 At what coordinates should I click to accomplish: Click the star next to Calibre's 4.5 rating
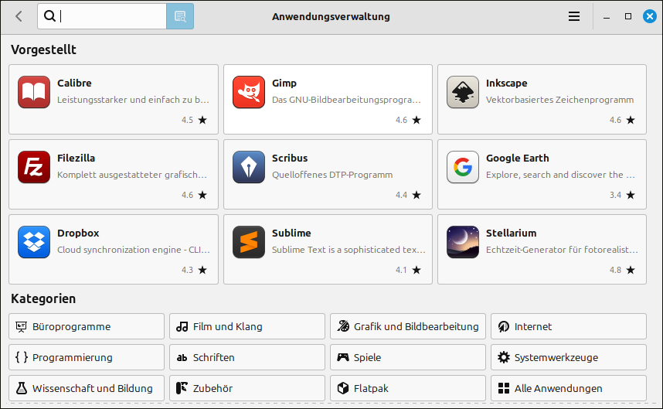[x=202, y=120]
